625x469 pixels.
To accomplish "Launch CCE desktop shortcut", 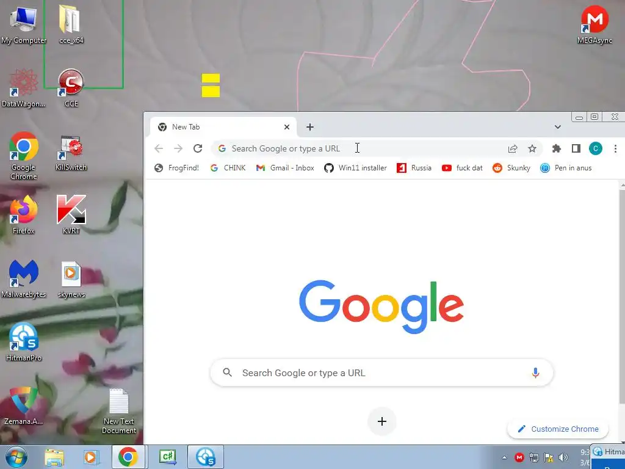I will coord(71,88).
